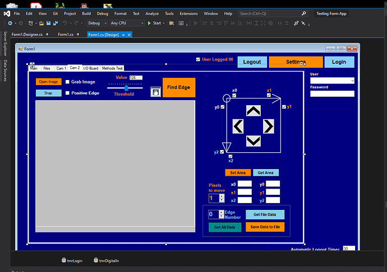This screenshot has height=272, width=387.
Task: Toggle the x0 checkbox
Action: pyautogui.click(x=234, y=95)
